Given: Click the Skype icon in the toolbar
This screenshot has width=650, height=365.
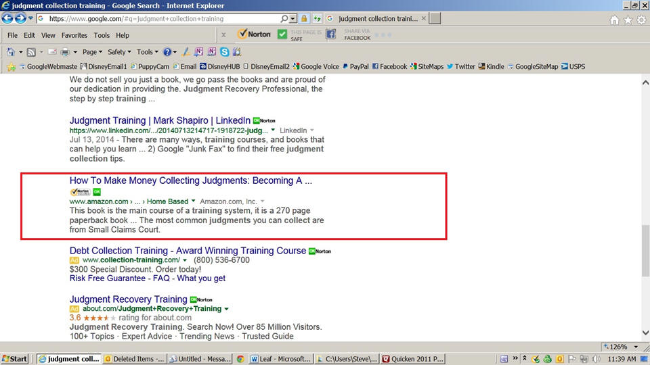Looking at the screenshot, I should coord(224,52).
